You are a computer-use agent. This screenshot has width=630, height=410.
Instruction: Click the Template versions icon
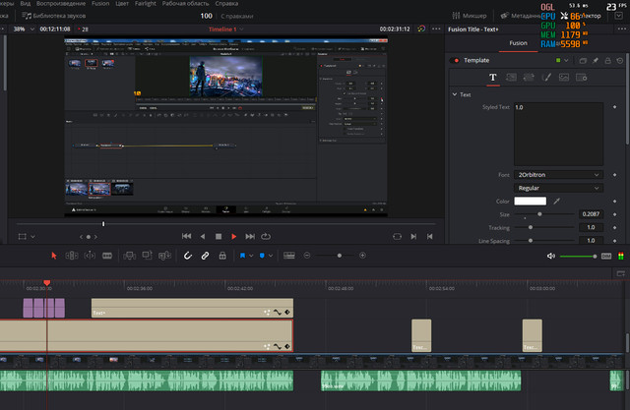tap(583, 61)
